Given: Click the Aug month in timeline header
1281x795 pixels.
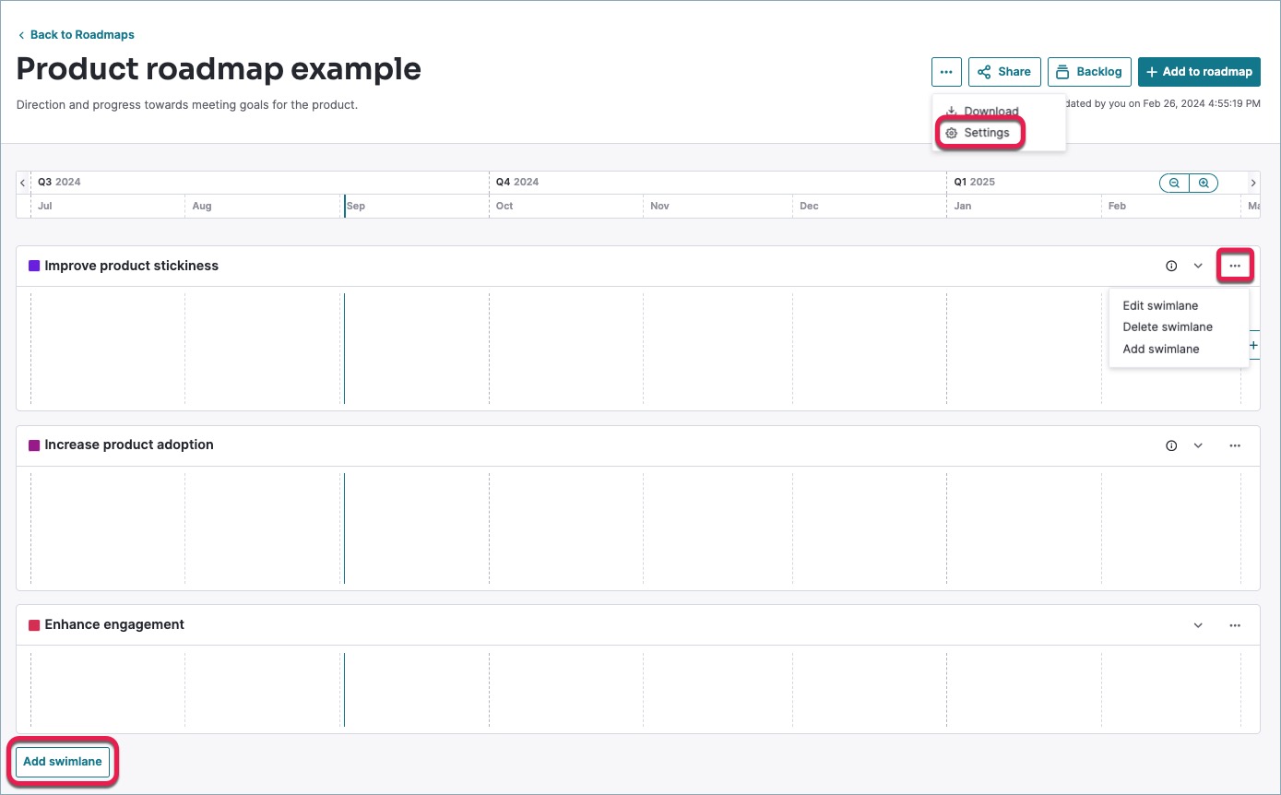Looking at the screenshot, I should (202, 206).
